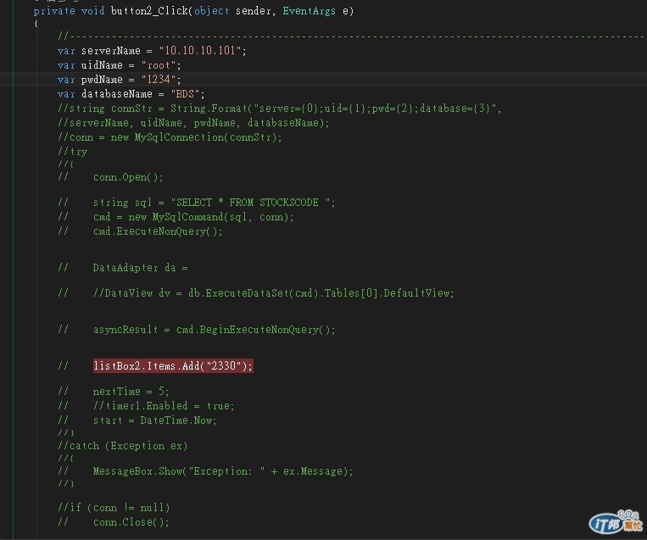Click the button2_Click method signature line
647x540 pixels.
click(x=193, y=11)
